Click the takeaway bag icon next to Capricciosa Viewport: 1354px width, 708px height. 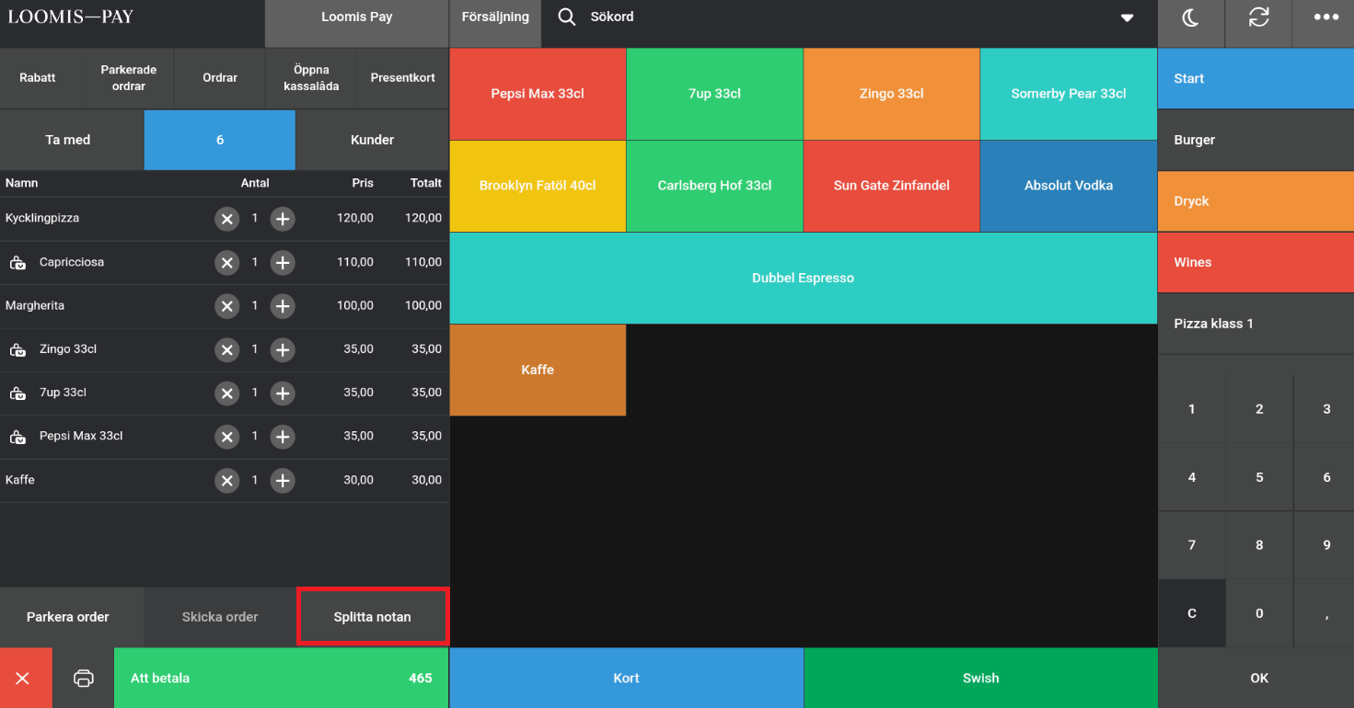point(17,263)
